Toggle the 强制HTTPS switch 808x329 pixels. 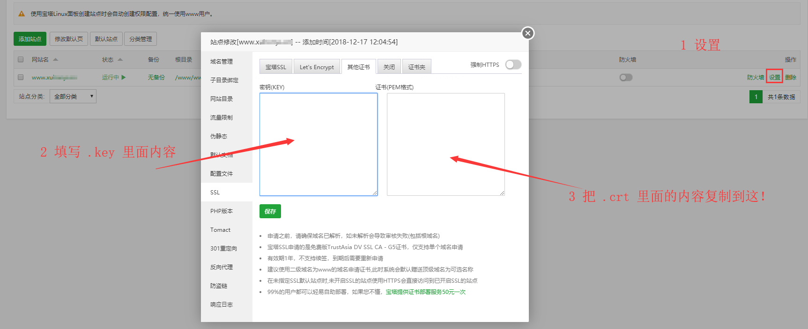pyautogui.click(x=513, y=64)
